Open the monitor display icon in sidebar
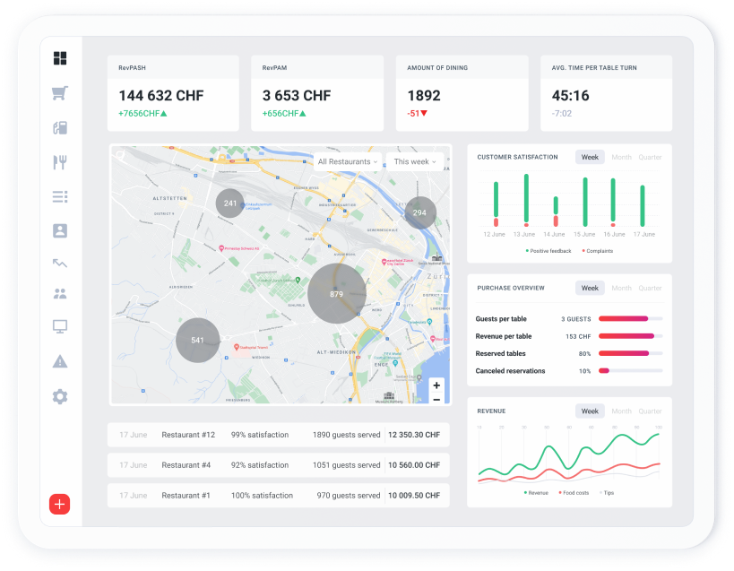734x571 pixels. click(x=60, y=326)
